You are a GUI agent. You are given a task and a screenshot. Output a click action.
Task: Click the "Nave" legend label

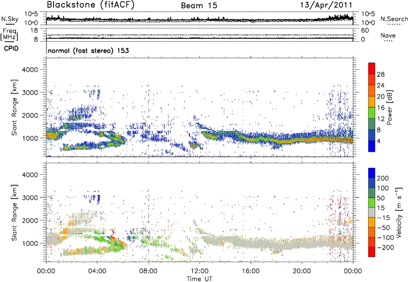(x=388, y=36)
